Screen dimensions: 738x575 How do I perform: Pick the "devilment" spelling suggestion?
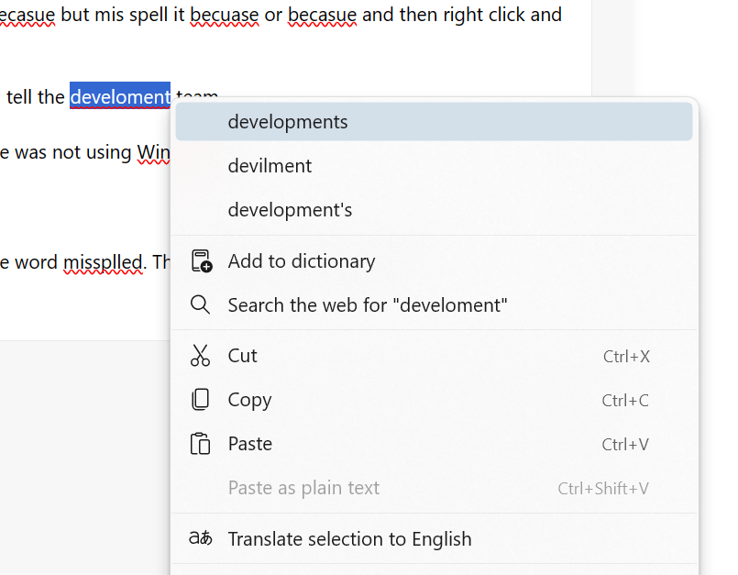click(270, 166)
